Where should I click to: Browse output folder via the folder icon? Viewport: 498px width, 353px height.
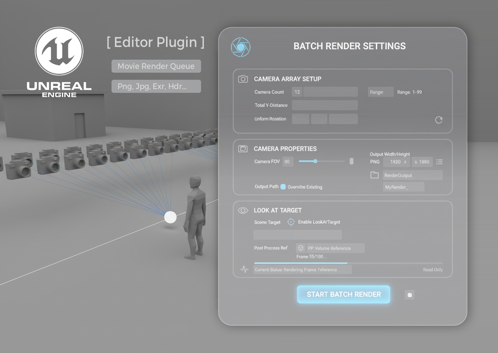tap(375, 175)
